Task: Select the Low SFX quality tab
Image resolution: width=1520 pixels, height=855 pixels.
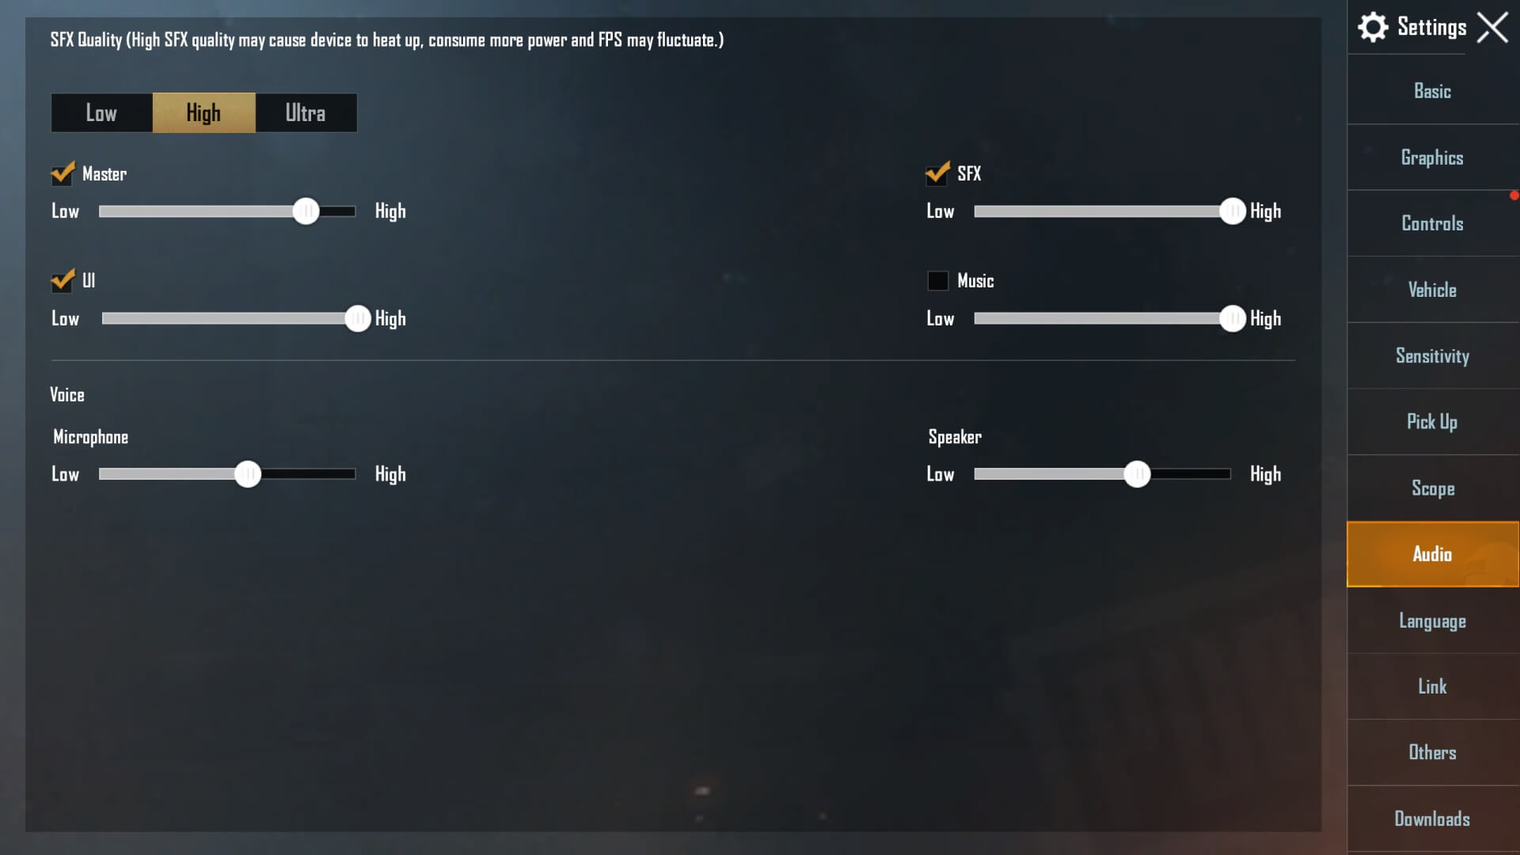Action: click(101, 112)
